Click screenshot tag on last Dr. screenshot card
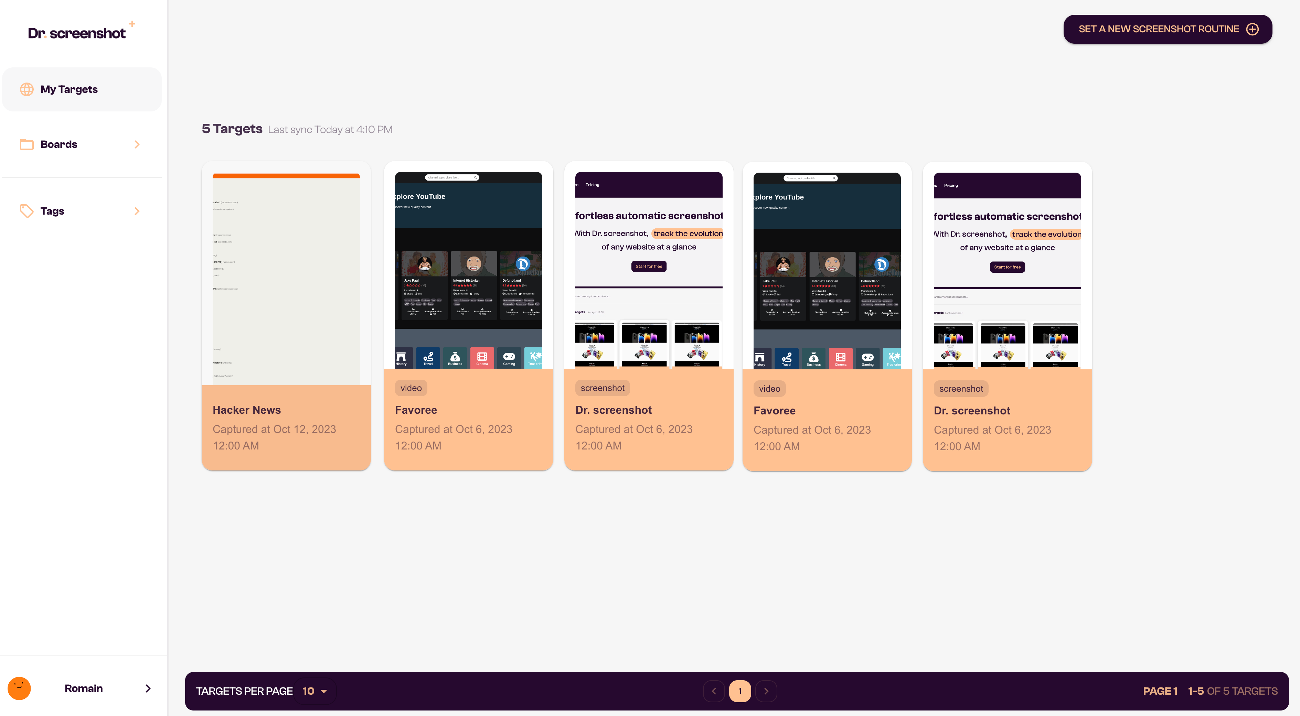Viewport: 1300px width, 716px height. [960, 389]
